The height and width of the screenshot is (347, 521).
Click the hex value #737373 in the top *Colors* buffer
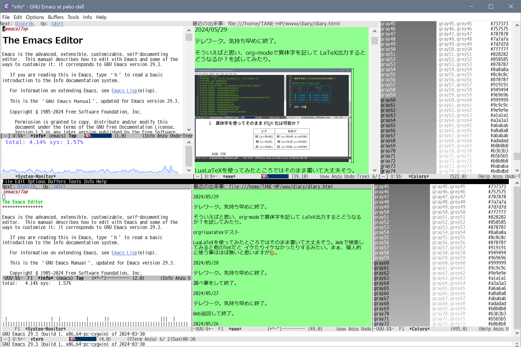[500, 24]
